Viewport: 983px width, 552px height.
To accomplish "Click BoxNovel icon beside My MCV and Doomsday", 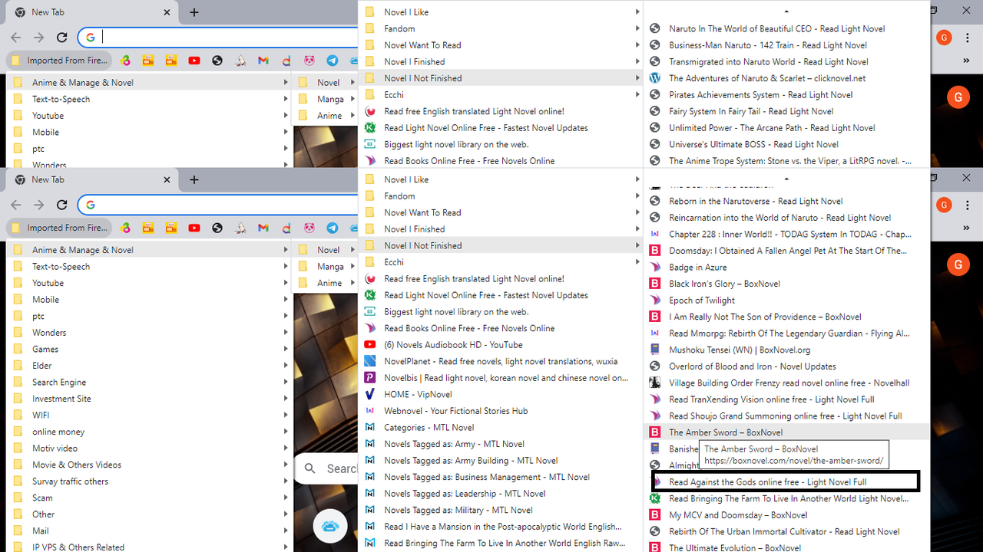I will [x=655, y=515].
